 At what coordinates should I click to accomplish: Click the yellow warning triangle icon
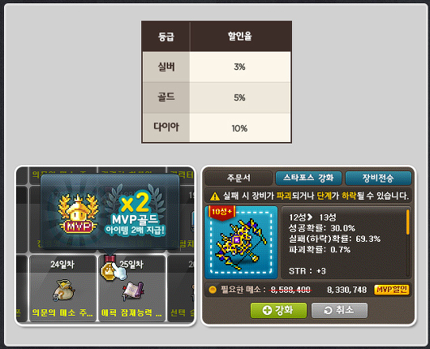click(215, 196)
